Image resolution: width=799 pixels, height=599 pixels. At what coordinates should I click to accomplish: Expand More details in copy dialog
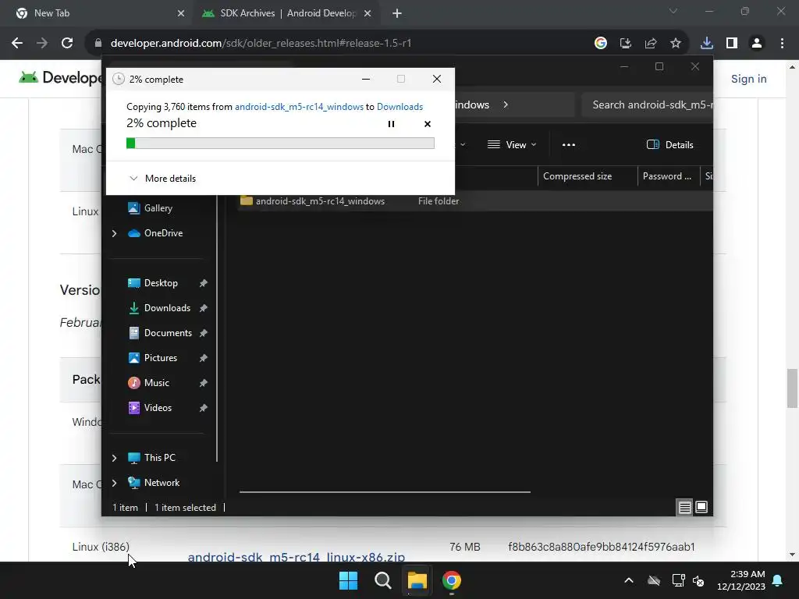click(x=162, y=179)
